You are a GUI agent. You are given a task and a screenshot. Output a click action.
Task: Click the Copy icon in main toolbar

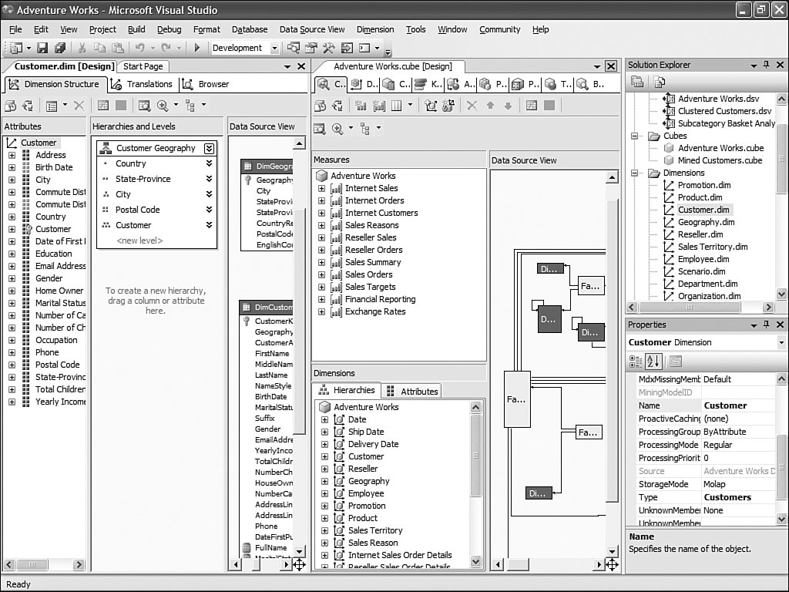pos(99,48)
